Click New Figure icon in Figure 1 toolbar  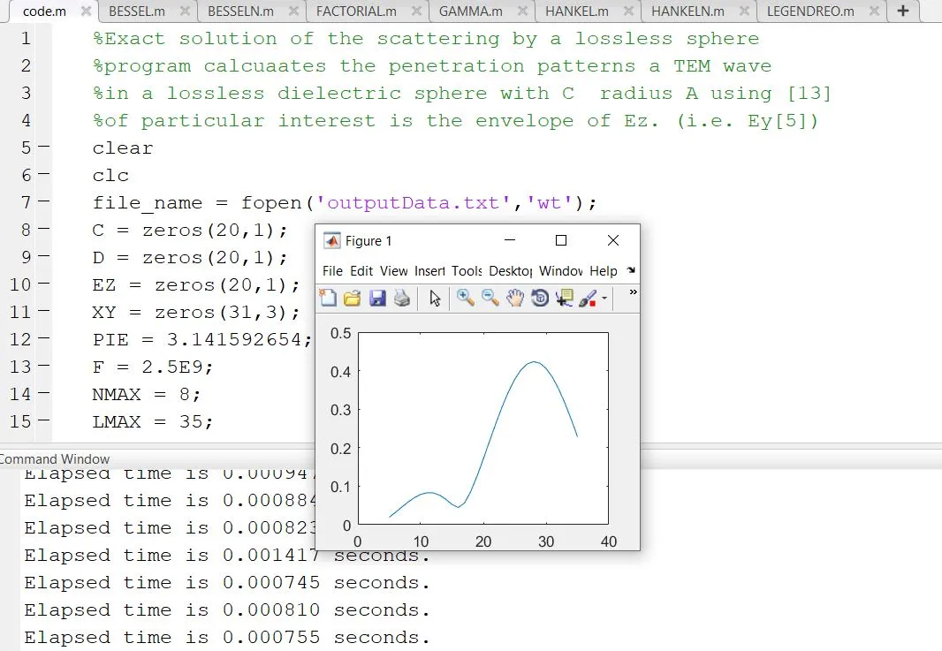coord(328,299)
